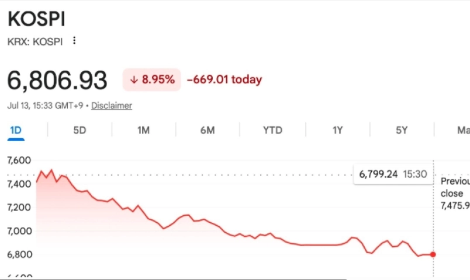The height and width of the screenshot is (280, 470).
Task: Select the 1Y time range
Action: click(337, 131)
